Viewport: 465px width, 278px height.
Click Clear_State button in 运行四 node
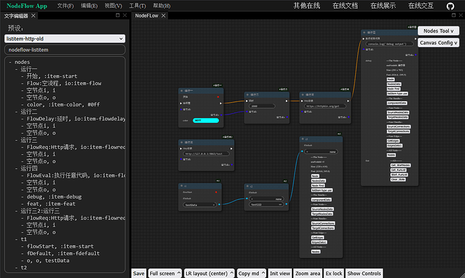pos(398,180)
